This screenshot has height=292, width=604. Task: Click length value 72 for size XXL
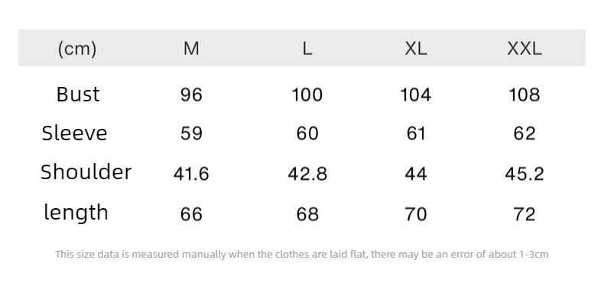click(524, 214)
